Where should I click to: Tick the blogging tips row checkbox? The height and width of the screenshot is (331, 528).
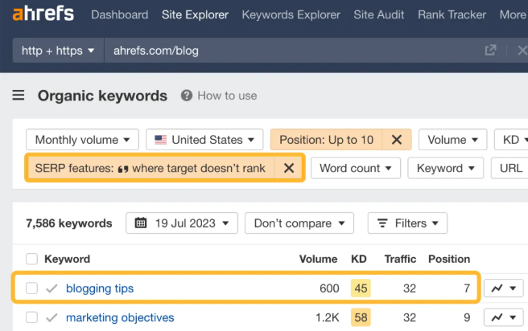point(32,288)
